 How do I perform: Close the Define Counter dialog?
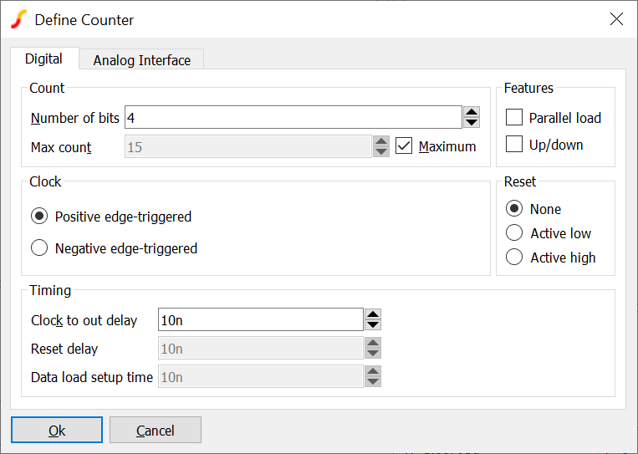pos(616,19)
